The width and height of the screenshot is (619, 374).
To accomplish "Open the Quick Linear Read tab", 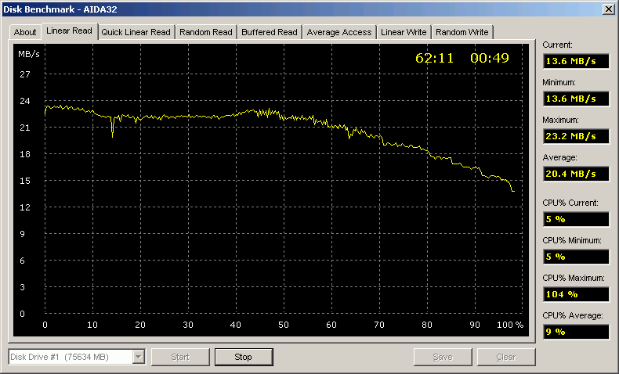I will 136,32.
